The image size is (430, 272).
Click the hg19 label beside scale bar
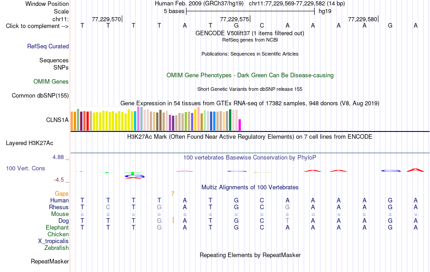(x=325, y=11)
